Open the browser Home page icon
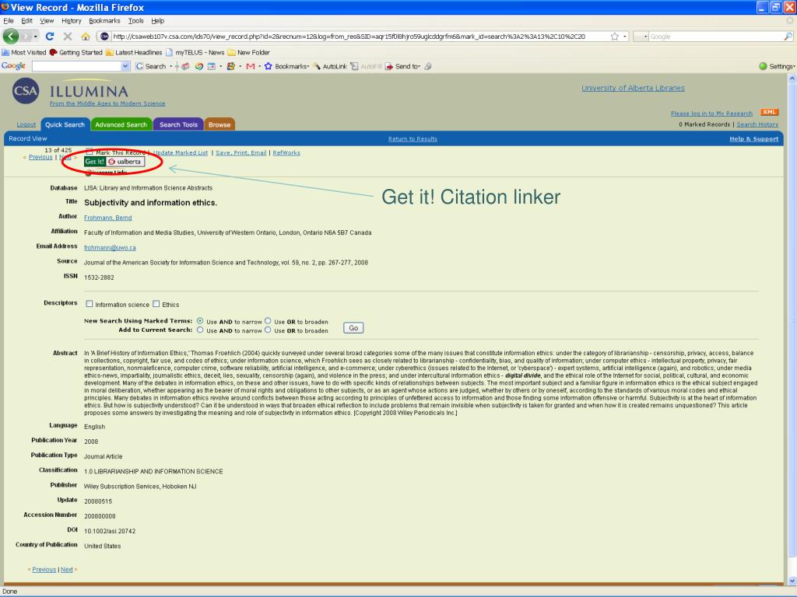 (86, 37)
